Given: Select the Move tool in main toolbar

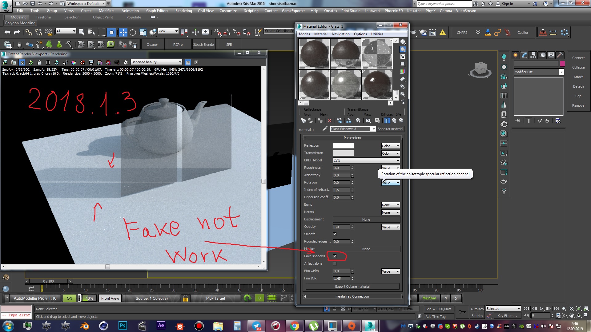Looking at the screenshot, I should pyautogui.click(x=123, y=32).
